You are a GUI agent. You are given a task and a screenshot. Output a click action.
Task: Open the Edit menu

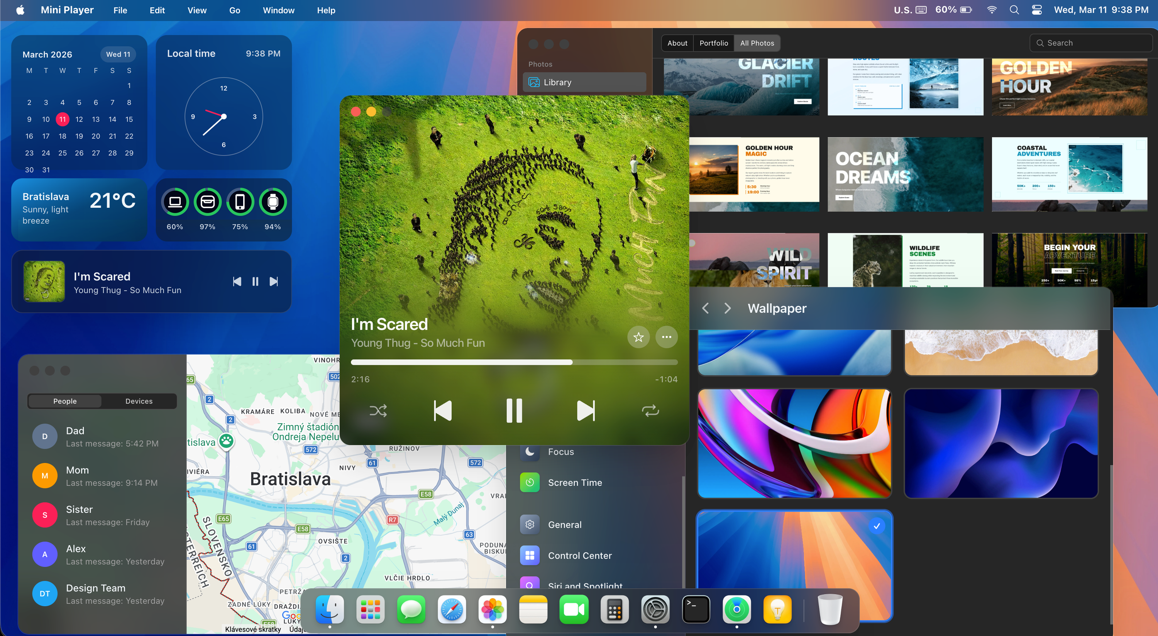(157, 10)
